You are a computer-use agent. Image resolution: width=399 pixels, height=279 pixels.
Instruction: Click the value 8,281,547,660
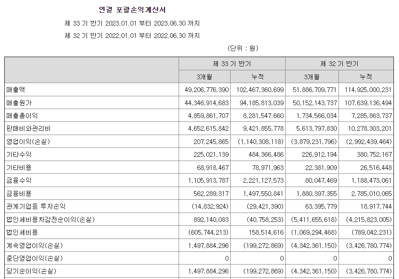tap(263, 116)
